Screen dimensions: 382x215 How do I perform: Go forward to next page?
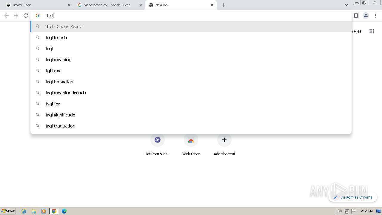tap(16, 16)
